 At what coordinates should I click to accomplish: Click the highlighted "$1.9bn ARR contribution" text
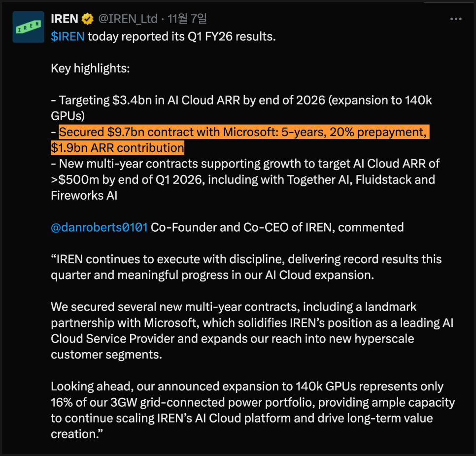117,148
